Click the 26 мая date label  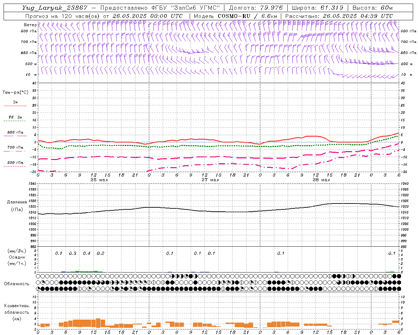pos(99,180)
